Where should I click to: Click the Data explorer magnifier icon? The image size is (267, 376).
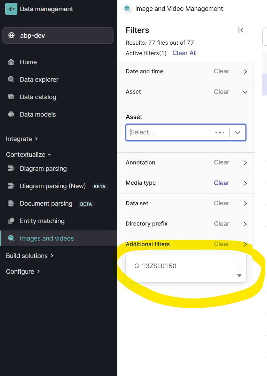[x=11, y=80]
